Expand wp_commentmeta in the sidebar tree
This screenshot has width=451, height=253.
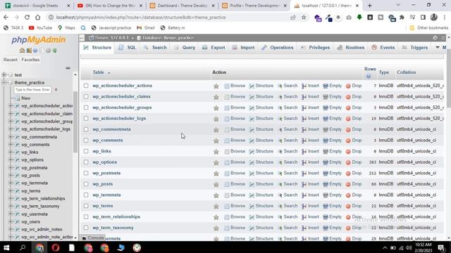click(x=11, y=137)
